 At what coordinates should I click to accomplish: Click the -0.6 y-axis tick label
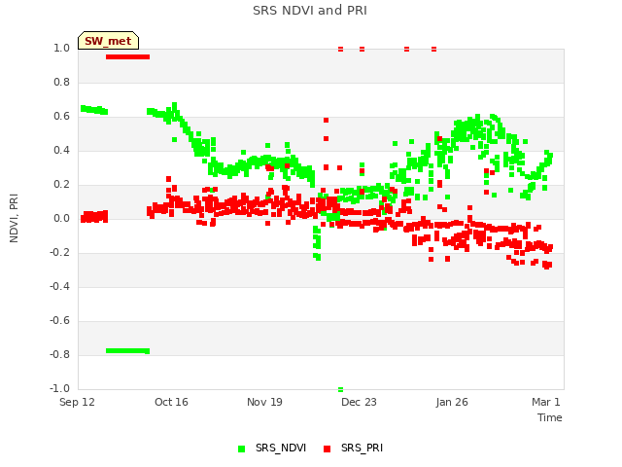pyautogui.click(x=59, y=320)
